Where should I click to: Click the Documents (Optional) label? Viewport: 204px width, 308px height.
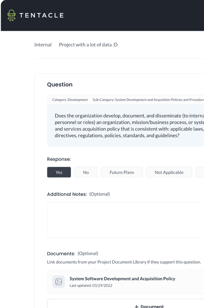(72, 254)
